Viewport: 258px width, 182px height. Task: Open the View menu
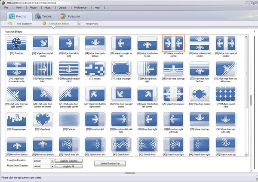tap(19, 8)
